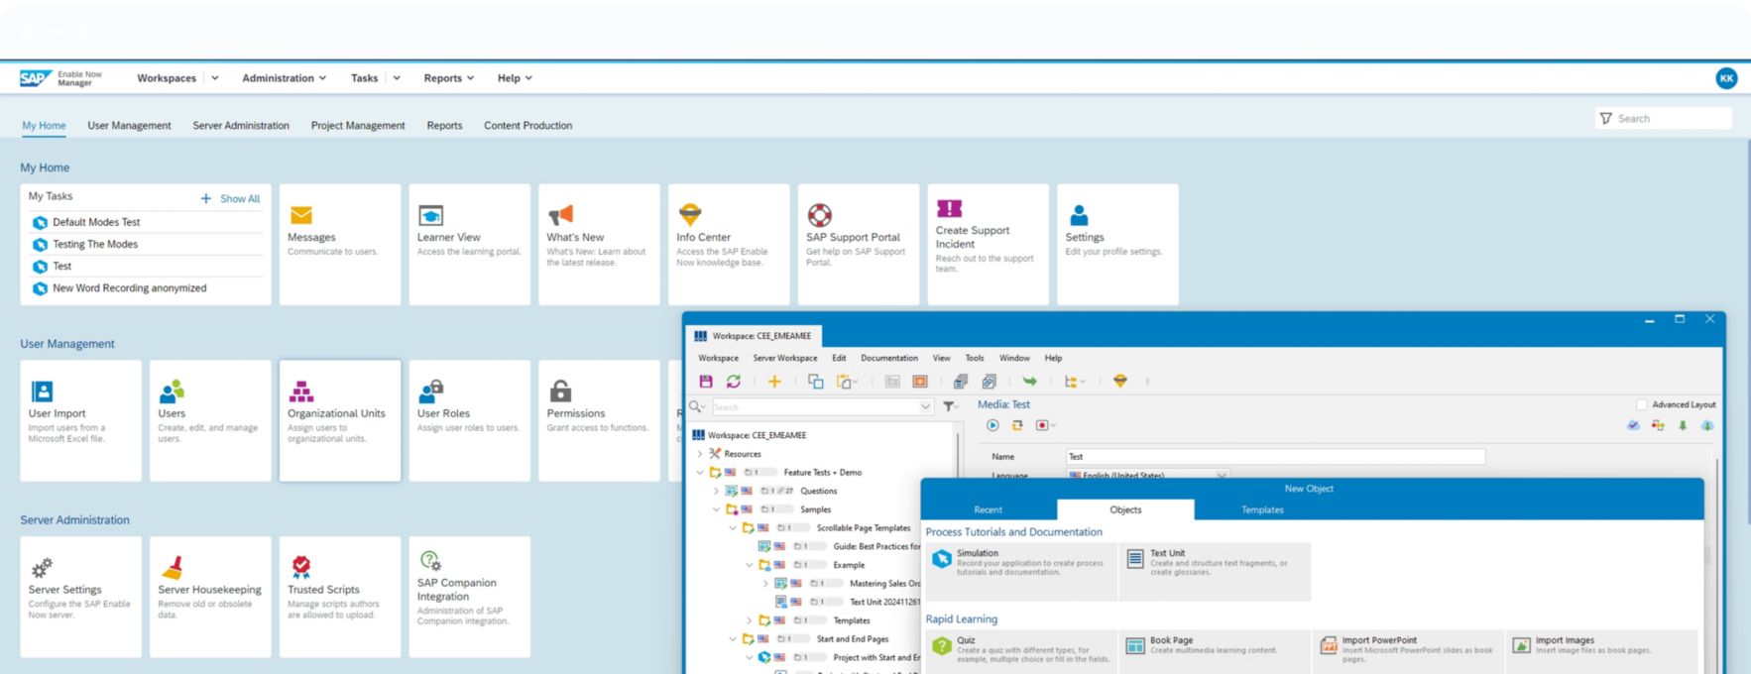Image resolution: width=1751 pixels, height=674 pixels.
Task: Expand the Resources tree node
Action: pos(700,454)
